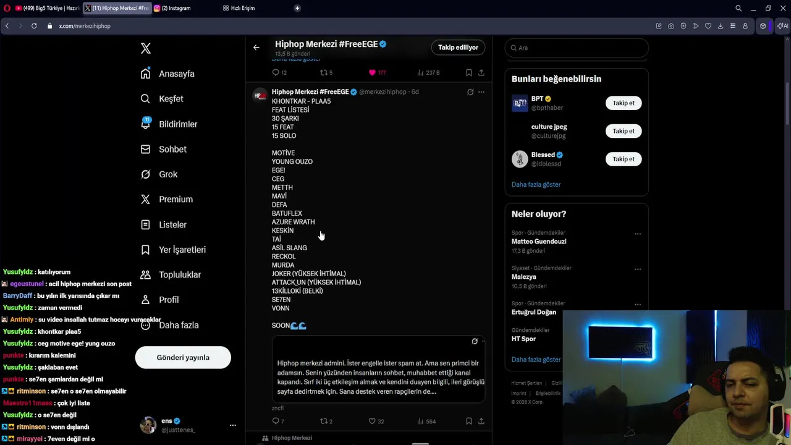Follow BPT account
The width and height of the screenshot is (791, 445).
click(x=624, y=103)
